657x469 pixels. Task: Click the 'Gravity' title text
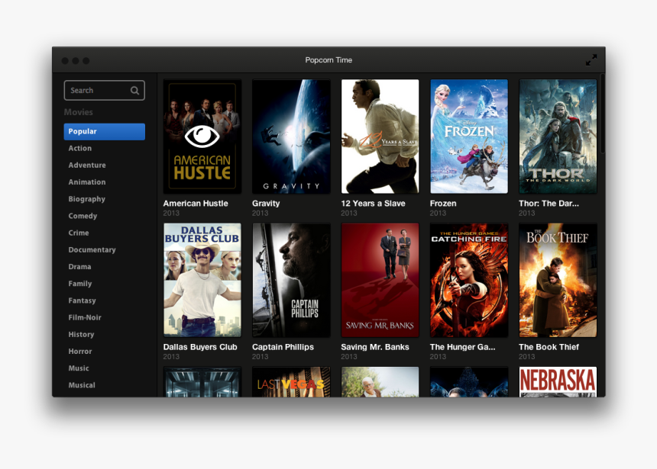click(x=266, y=204)
